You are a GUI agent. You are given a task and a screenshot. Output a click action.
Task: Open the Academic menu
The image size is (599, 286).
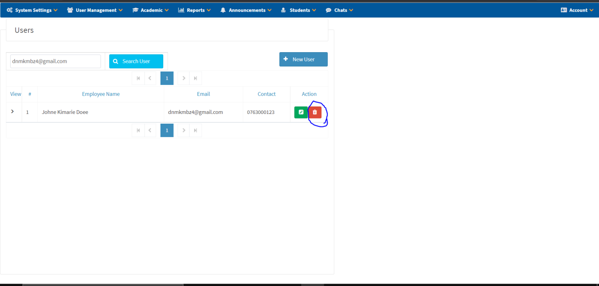click(151, 10)
